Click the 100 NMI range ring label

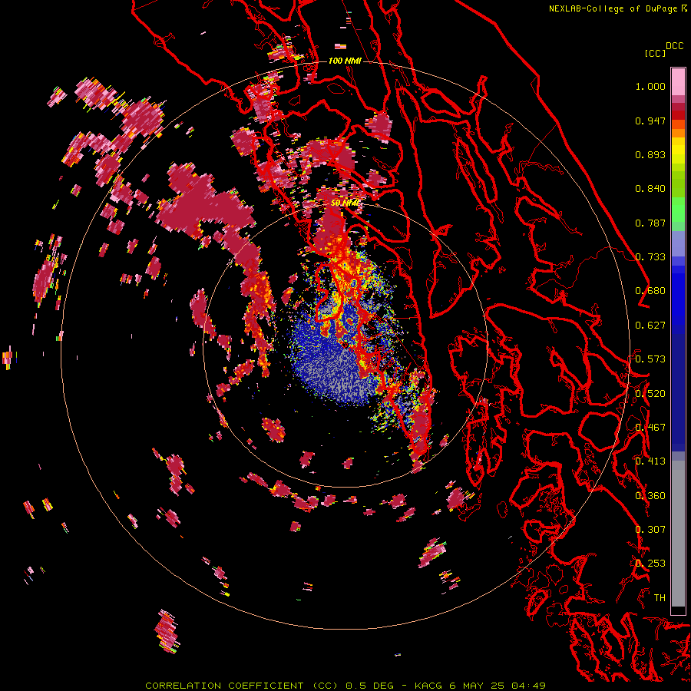pos(345,61)
